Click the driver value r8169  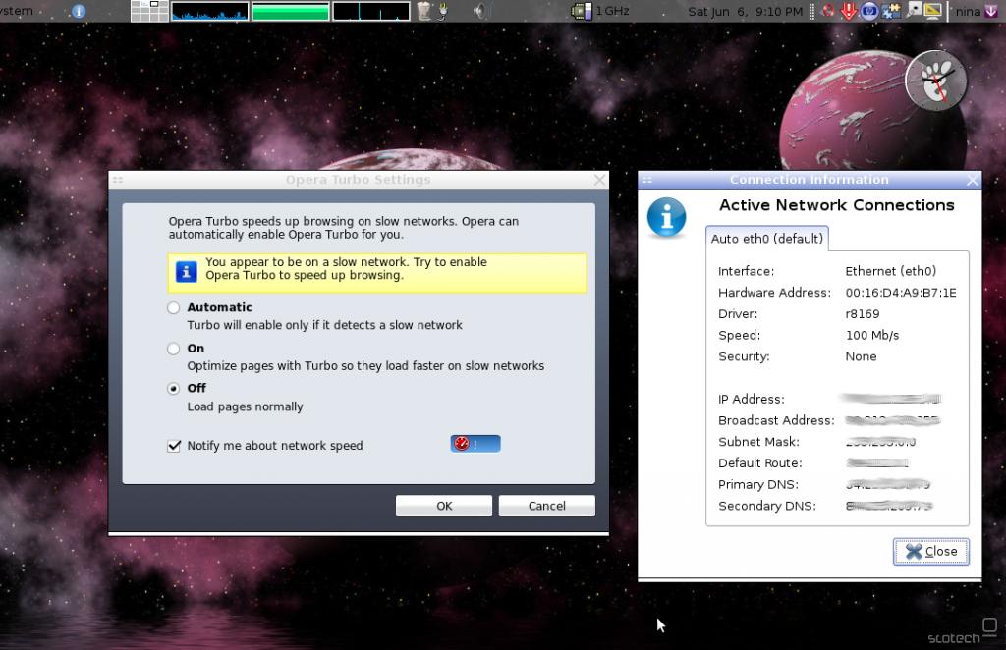pyautogui.click(x=863, y=314)
